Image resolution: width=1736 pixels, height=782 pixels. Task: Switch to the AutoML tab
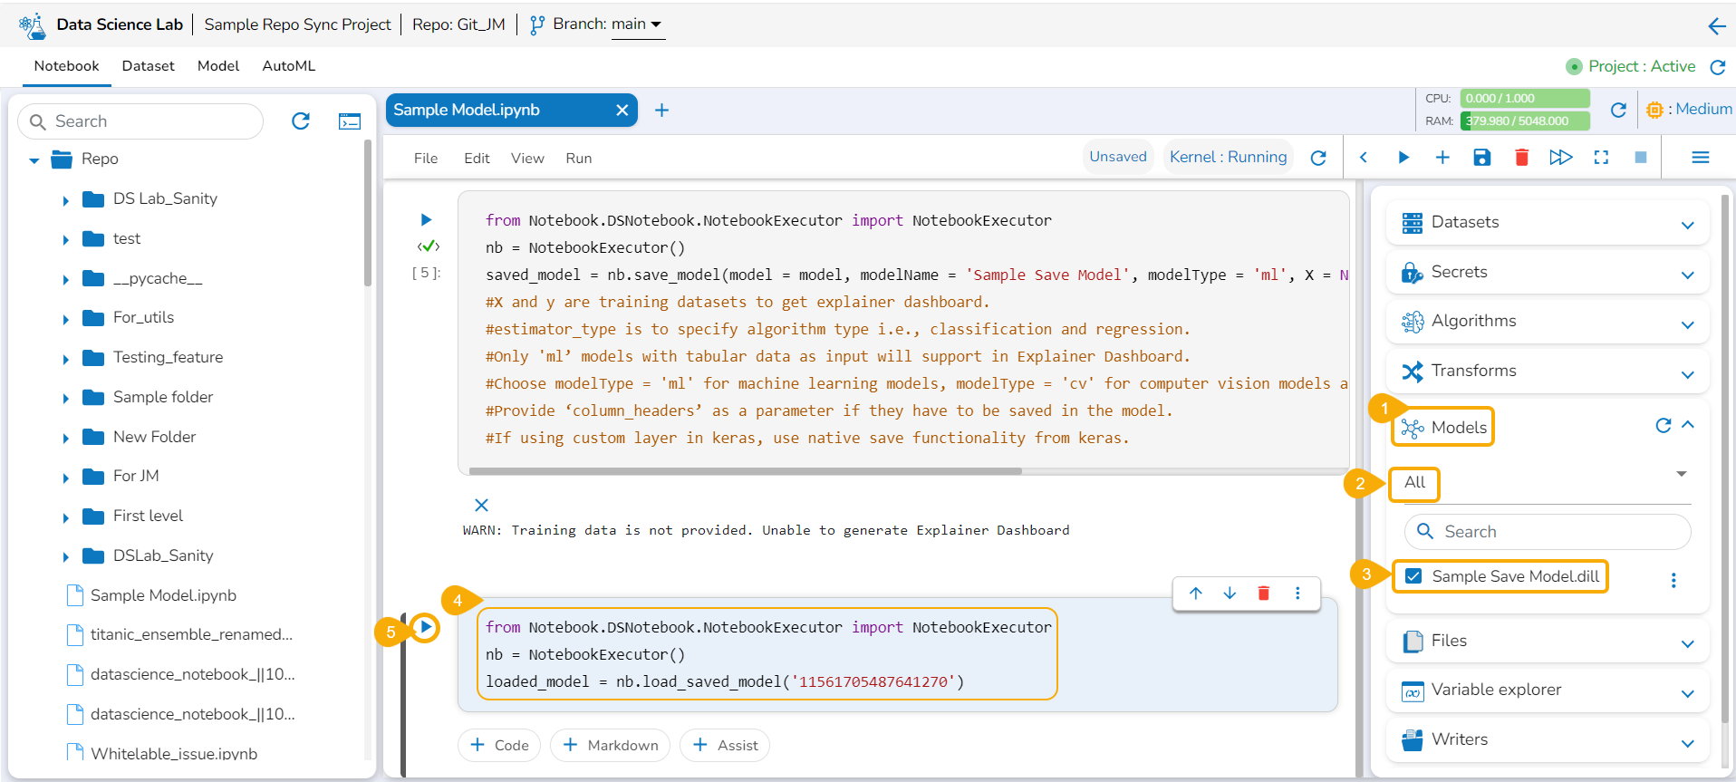(288, 66)
